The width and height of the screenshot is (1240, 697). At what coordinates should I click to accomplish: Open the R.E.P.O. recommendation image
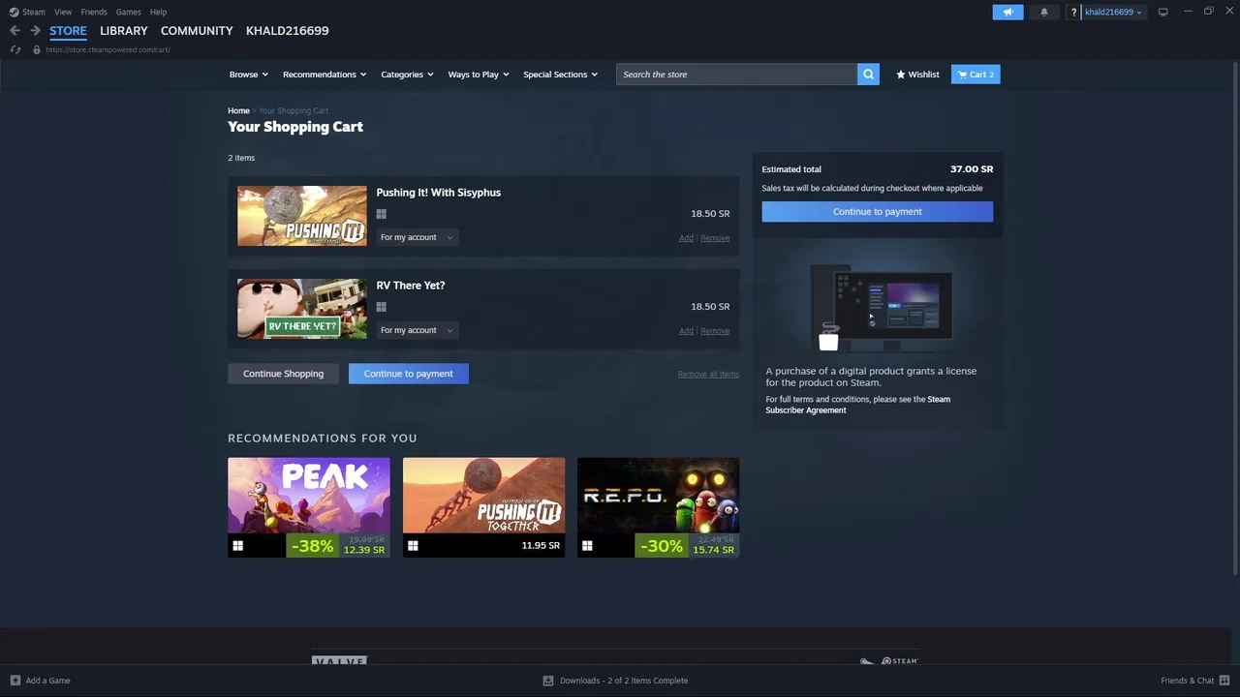[x=659, y=496]
